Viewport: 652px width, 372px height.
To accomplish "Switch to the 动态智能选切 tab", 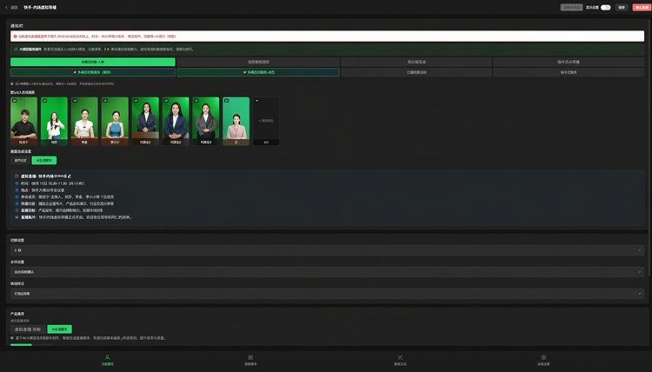I will [x=258, y=62].
